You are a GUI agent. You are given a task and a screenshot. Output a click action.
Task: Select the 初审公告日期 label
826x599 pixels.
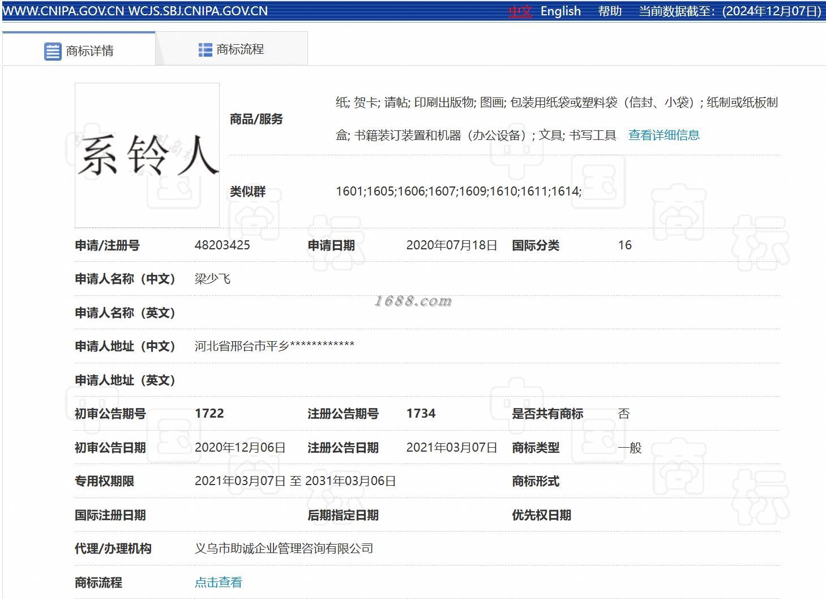(x=110, y=448)
